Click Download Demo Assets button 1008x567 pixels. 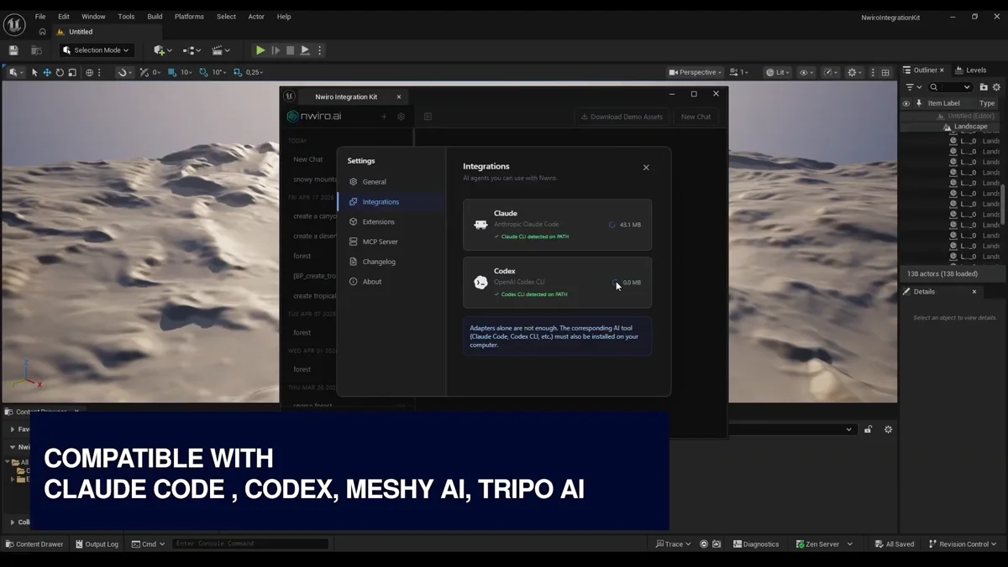click(x=622, y=117)
